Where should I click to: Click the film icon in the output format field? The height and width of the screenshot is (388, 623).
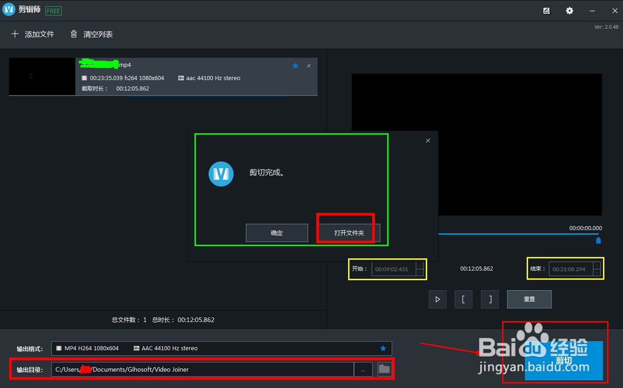point(59,348)
